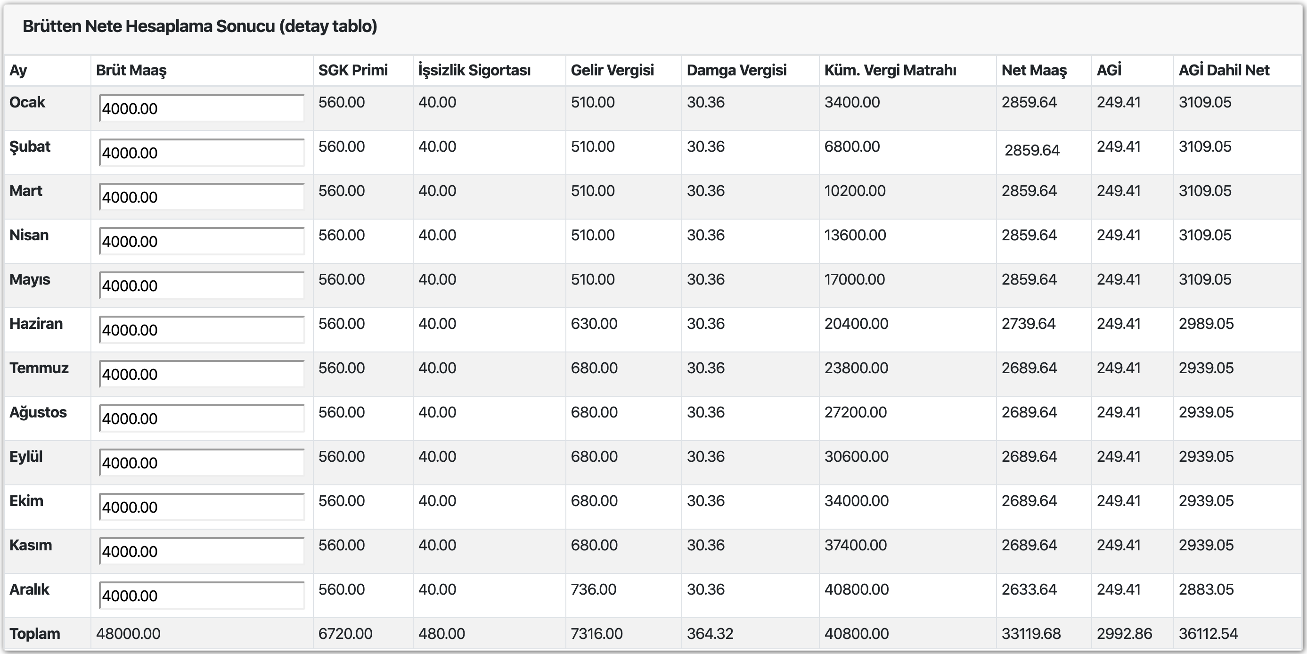Click total income tax 7316.00
This screenshot has width=1307, height=654.
coord(596,634)
